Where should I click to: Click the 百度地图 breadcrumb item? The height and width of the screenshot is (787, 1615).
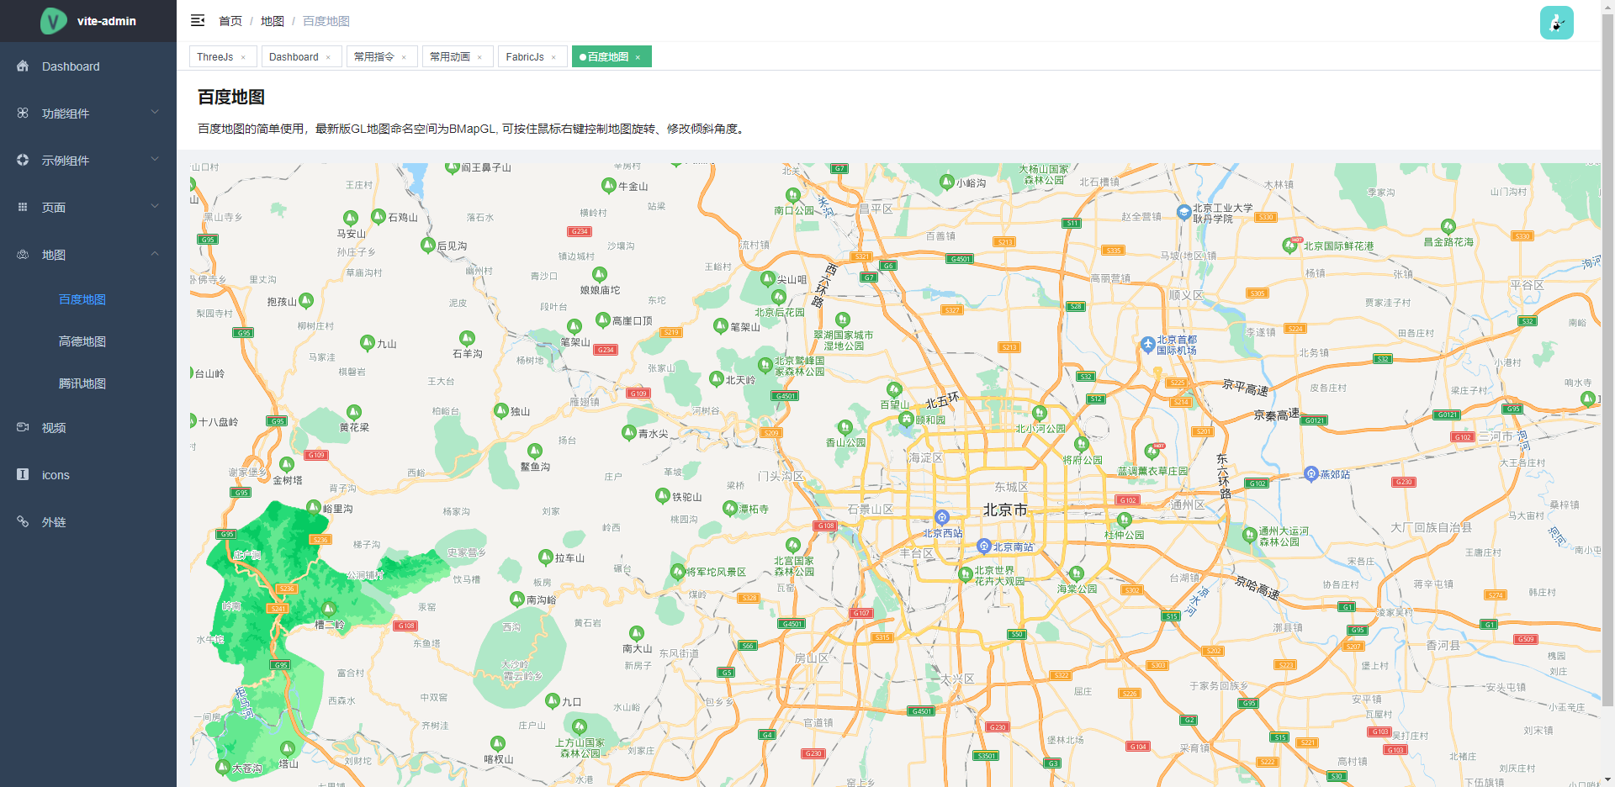[326, 21]
